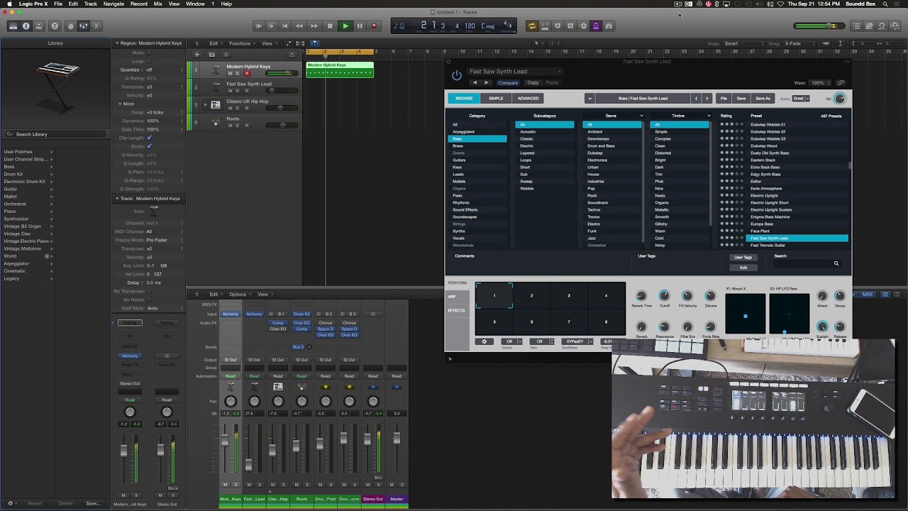
Task: Select the ARP tab in Alchemy
Action: (458, 296)
